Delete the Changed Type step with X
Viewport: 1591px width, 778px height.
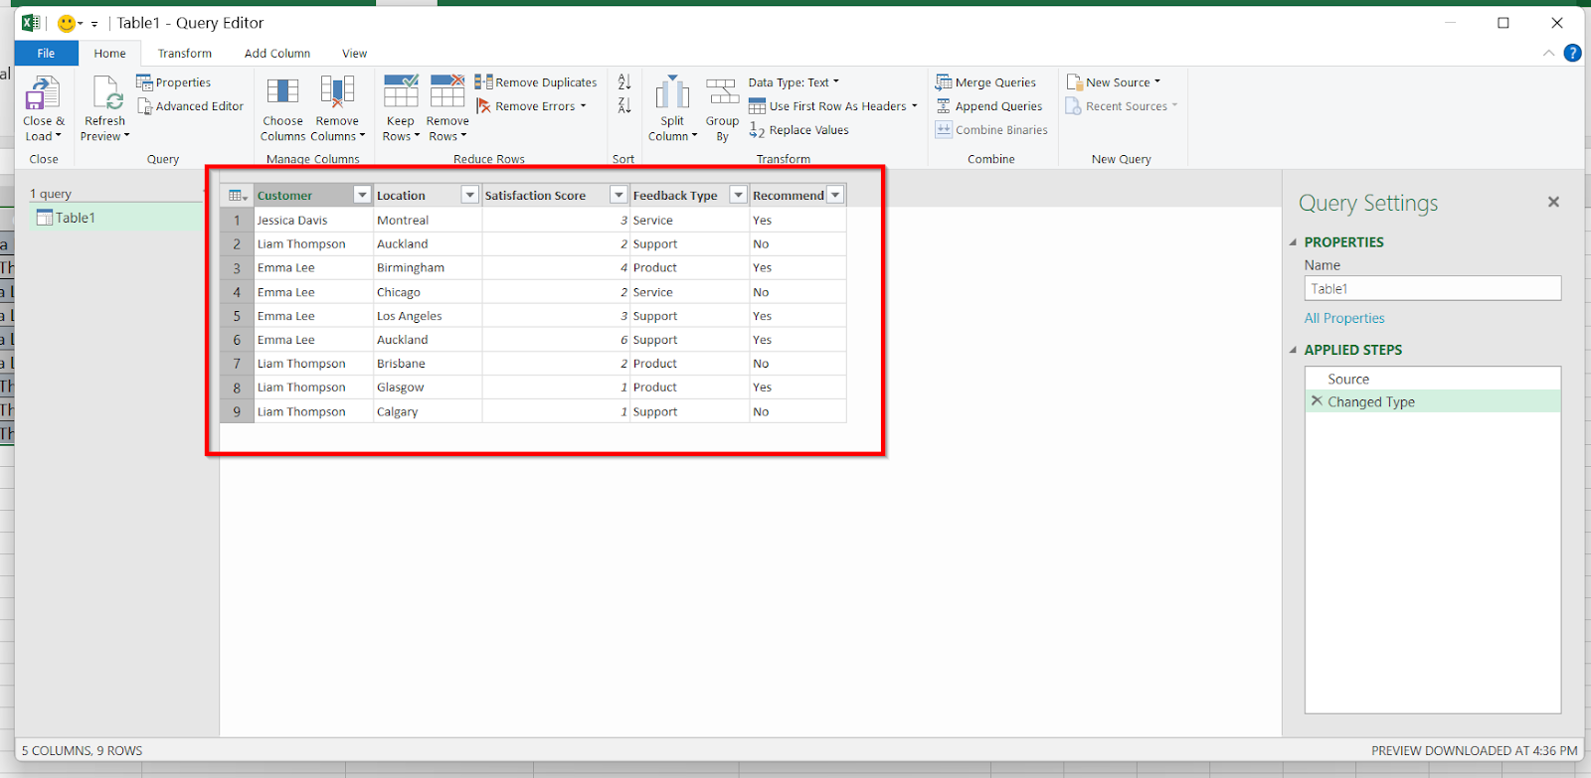pyautogui.click(x=1317, y=401)
